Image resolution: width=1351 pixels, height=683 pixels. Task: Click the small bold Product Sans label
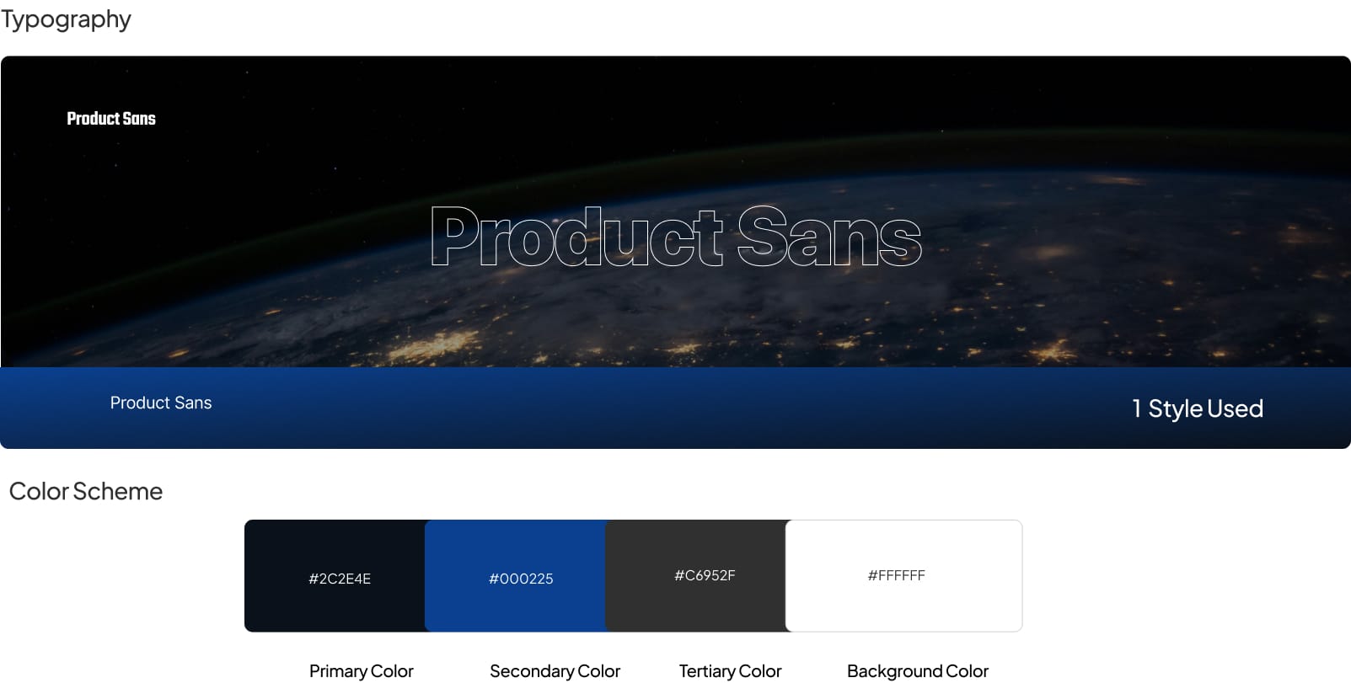111,119
